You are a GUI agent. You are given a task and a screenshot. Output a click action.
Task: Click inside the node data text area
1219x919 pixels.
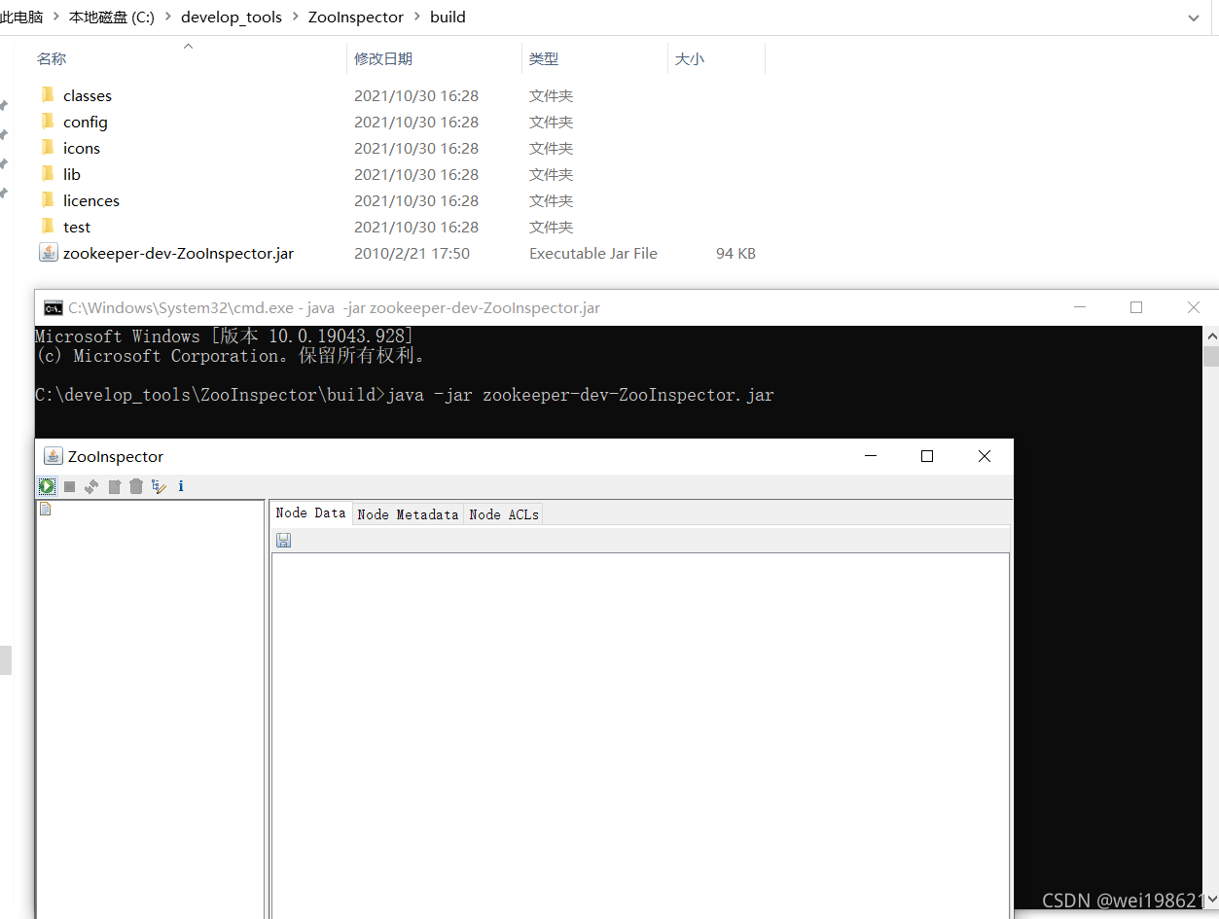pos(640,735)
